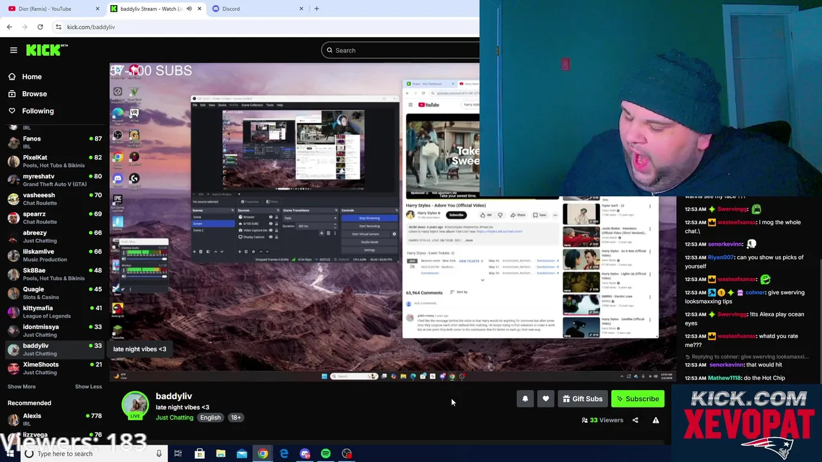
Task: Click the '33 Viewers' count
Action: pyautogui.click(x=602, y=420)
